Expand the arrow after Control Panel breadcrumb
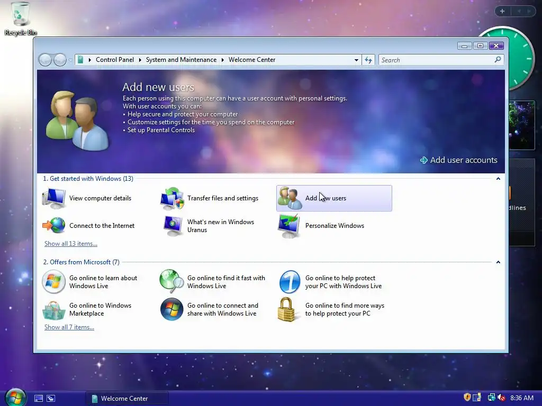Viewport: 542px width, 406px height. pyautogui.click(x=140, y=60)
